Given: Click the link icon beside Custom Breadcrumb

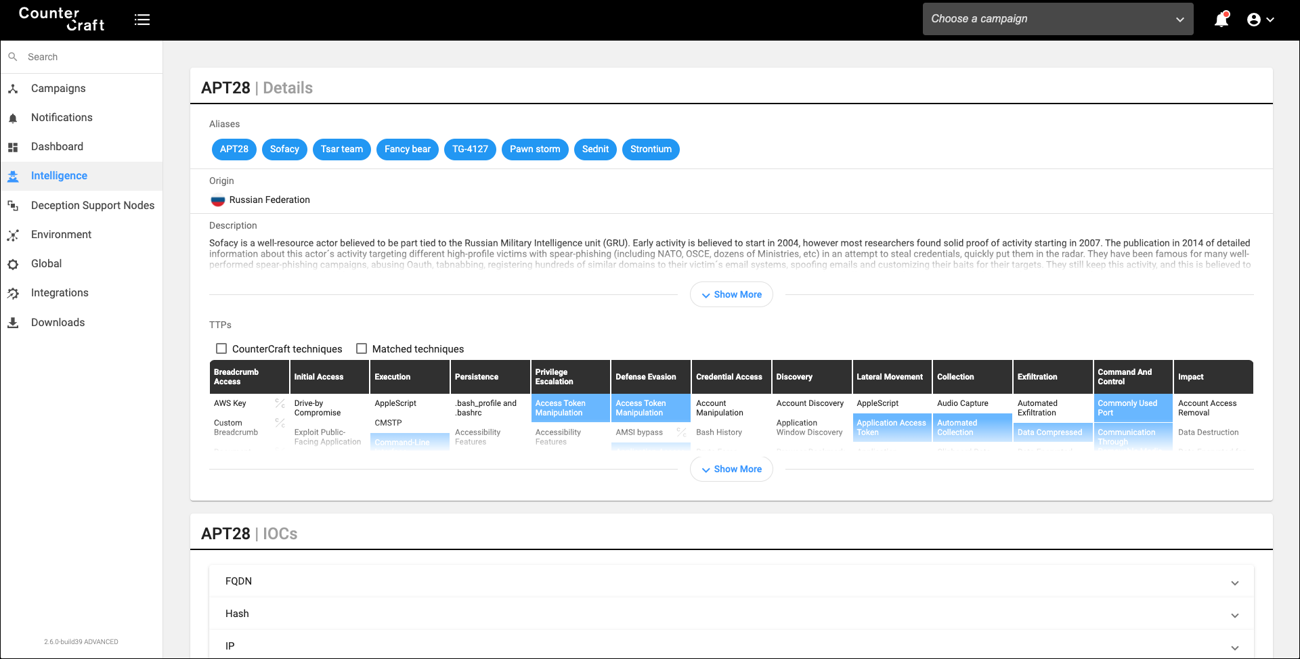Looking at the screenshot, I should (x=280, y=423).
